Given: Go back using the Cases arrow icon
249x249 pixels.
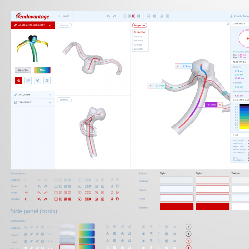Looking at the screenshot, I should [60, 16].
